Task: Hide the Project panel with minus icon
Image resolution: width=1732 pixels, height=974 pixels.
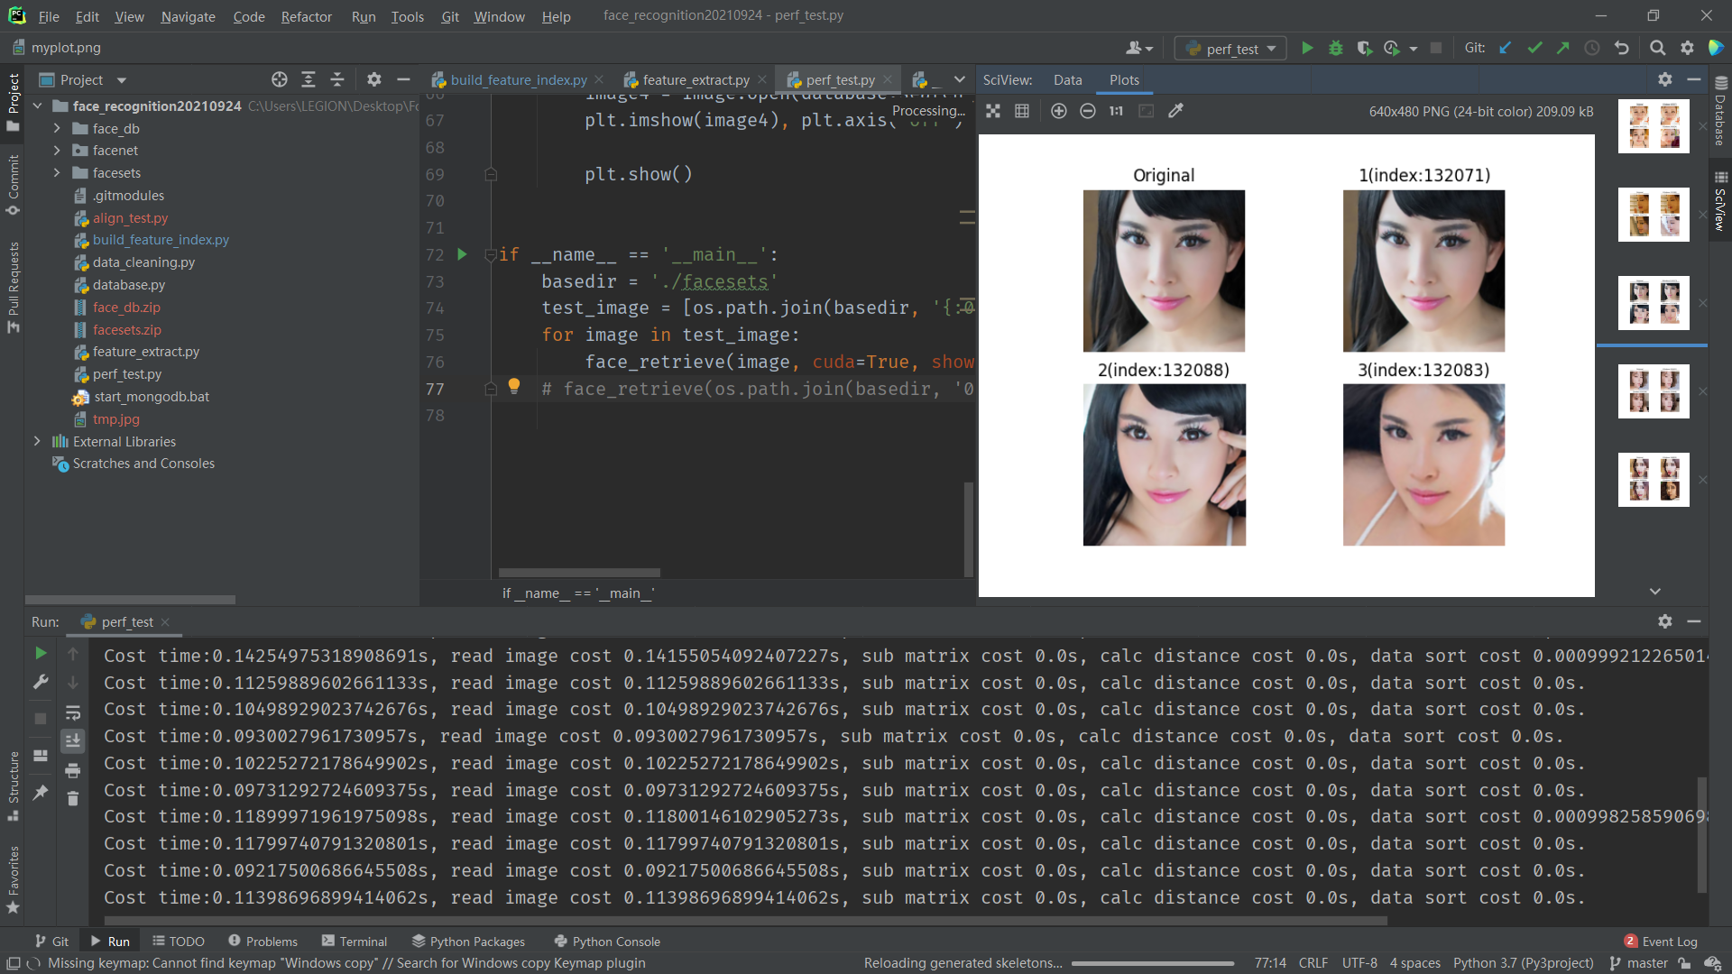Action: pos(403,79)
